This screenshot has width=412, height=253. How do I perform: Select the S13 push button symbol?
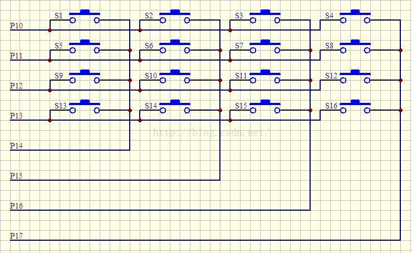[85, 107]
